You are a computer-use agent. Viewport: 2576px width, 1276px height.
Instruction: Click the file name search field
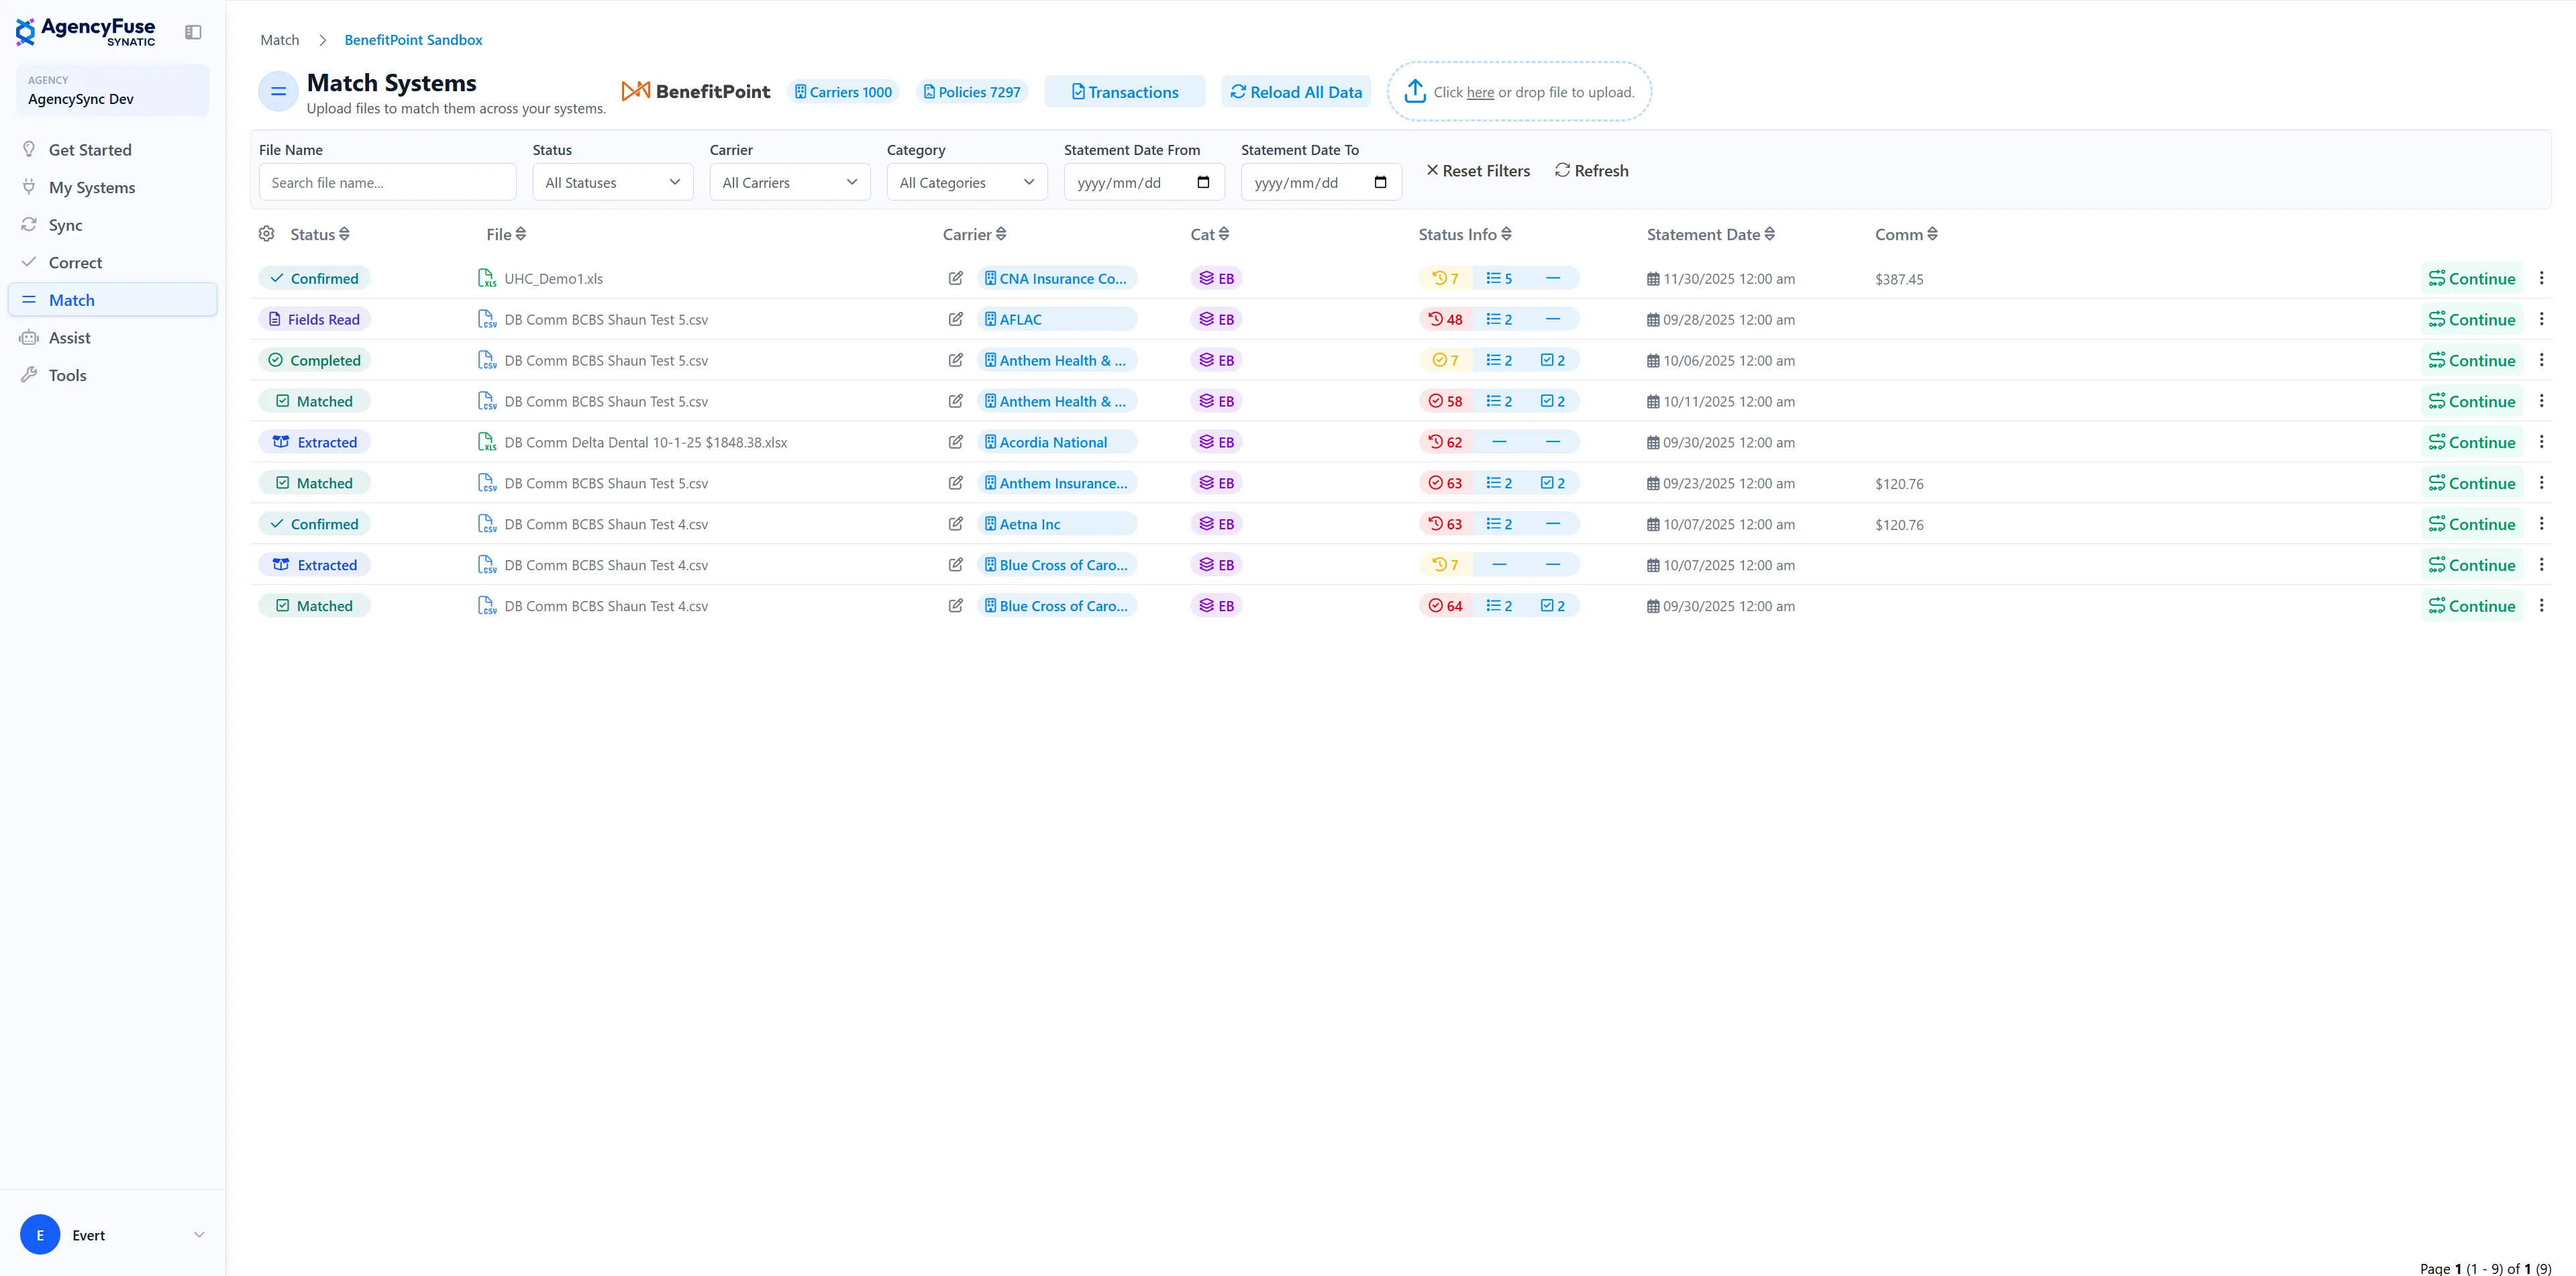tap(387, 182)
